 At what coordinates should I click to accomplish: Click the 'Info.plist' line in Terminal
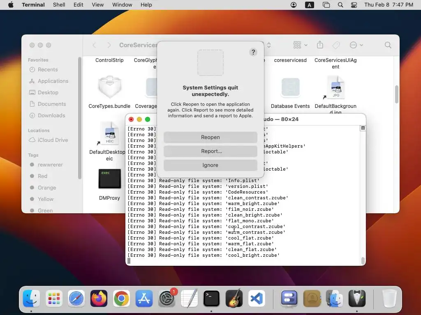point(194,180)
